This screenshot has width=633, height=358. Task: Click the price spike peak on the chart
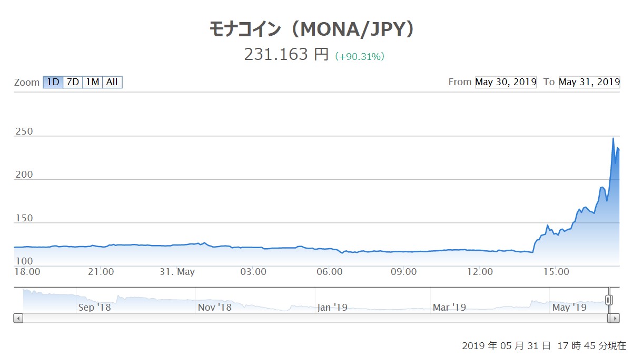(x=614, y=138)
